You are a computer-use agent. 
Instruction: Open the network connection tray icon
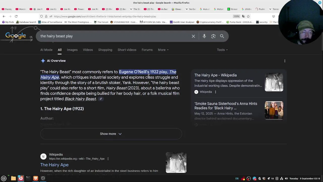(282, 178)
